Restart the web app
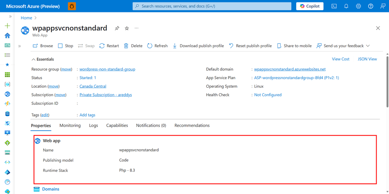This screenshot has height=194, width=389. pyautogui.click(x=109, y=46)
